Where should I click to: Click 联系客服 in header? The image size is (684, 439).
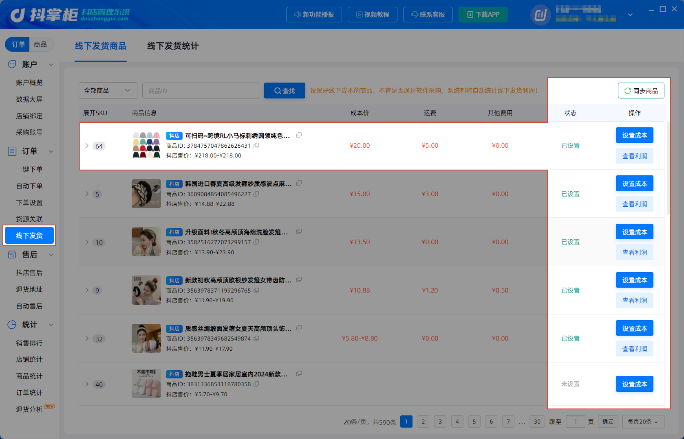point(428,15)
